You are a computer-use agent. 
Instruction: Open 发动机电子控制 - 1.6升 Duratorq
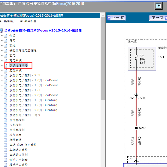(x=34, y=105)
